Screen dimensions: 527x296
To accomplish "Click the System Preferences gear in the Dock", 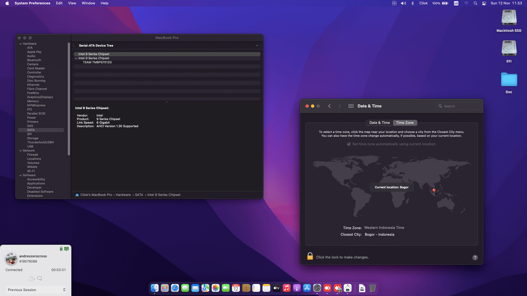I will (x=317, y=288).
